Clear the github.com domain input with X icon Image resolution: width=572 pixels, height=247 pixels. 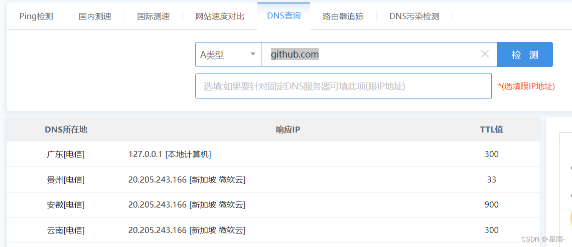[x=485, y=54]
